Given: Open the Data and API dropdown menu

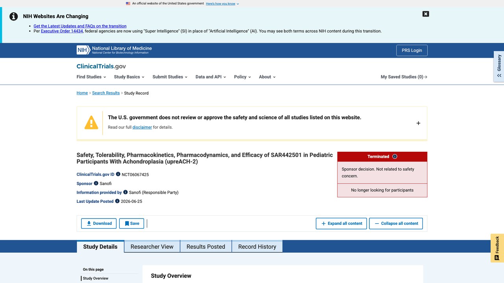Looking at the screenshot, I should (211, 77).
